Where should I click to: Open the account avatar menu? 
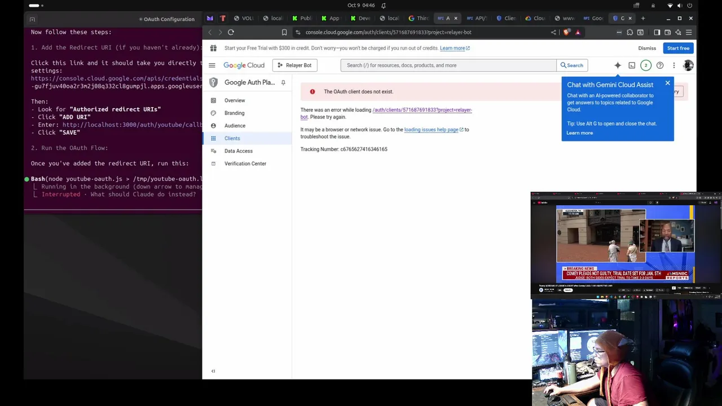click(x=688, y=65)
